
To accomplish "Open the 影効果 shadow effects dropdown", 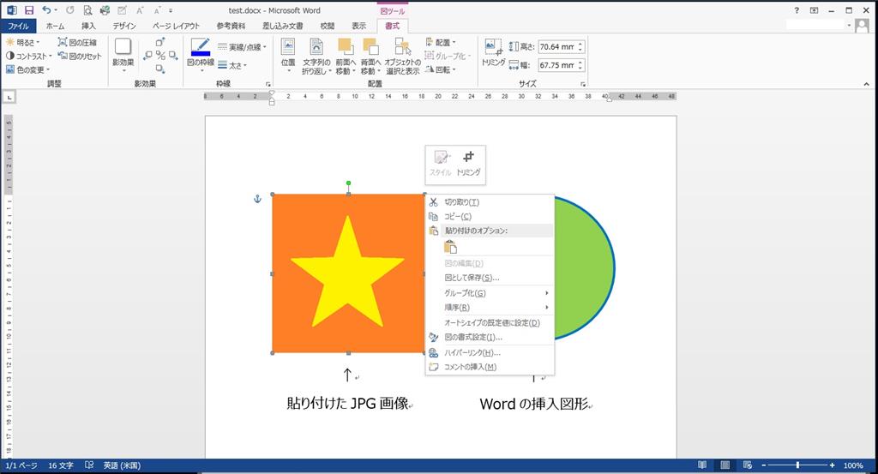I will 123,56.
